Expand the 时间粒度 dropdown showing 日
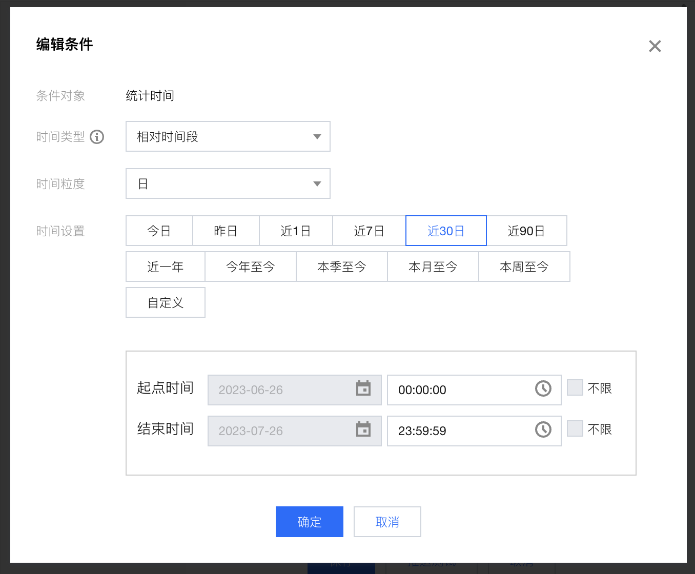695x574 pixels. tap(228, 184)
